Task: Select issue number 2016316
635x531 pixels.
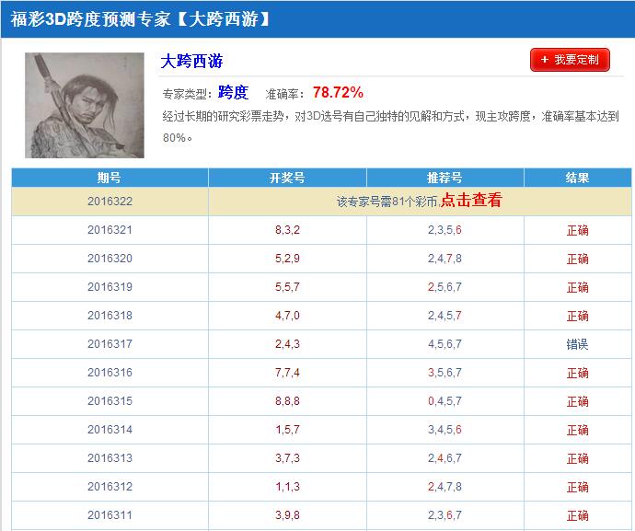Action: pos(110,373)
